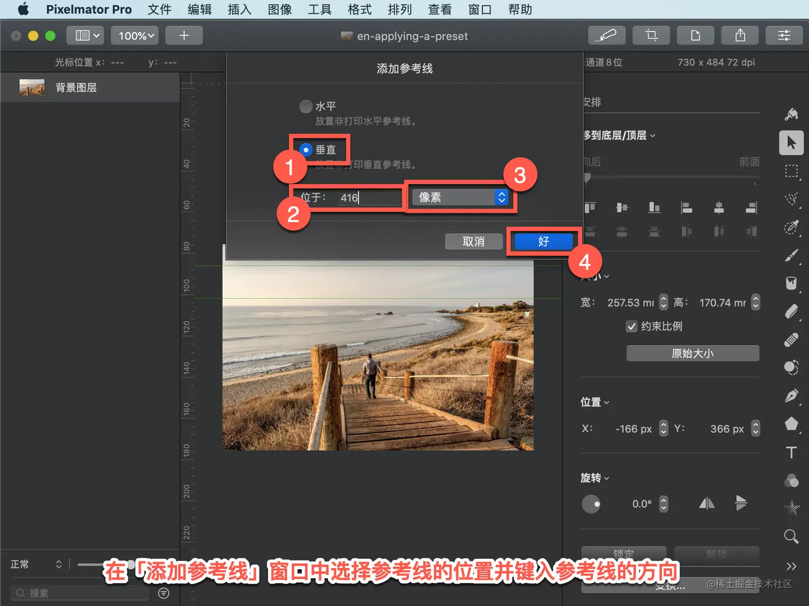Select the color selection eyedropper tool
Viewport: 809px width, 606px height.
(791, 227)
